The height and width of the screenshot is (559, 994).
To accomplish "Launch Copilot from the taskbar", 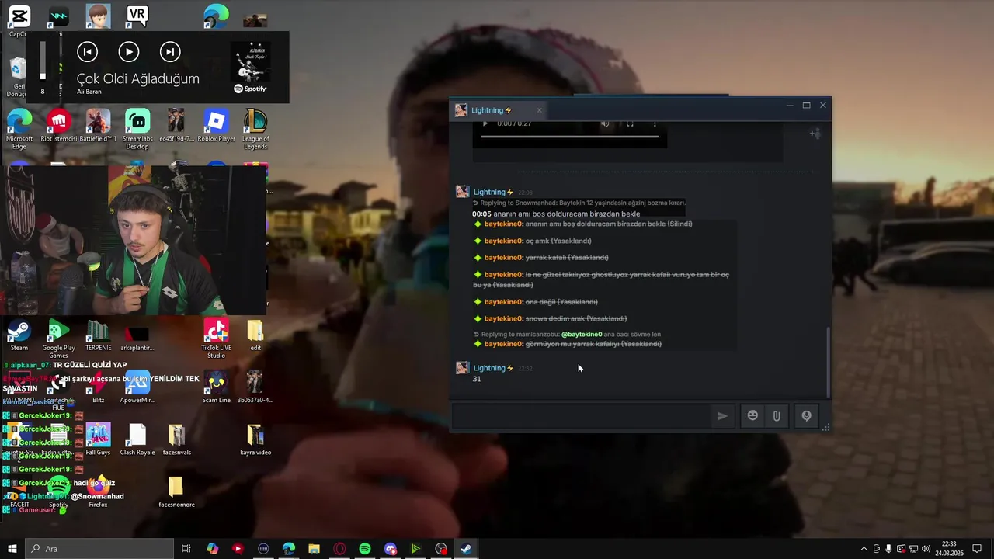I will [212, 549].
